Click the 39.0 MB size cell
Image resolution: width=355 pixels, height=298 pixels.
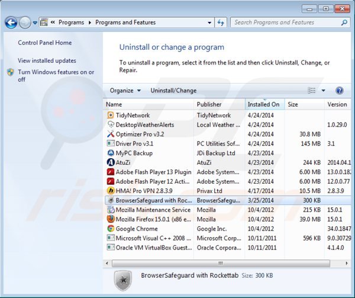point(310,219)
